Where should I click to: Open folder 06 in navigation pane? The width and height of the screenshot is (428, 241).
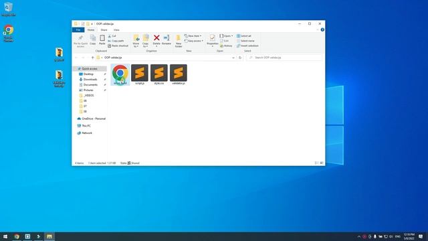tap(85, 101)
